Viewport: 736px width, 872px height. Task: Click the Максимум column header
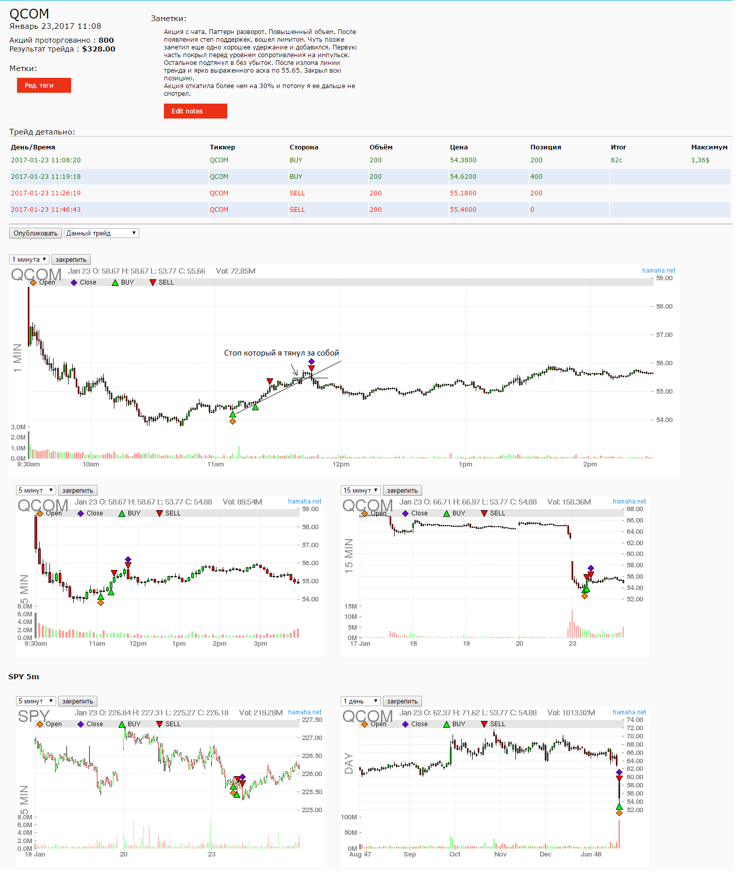pos(709,147)
